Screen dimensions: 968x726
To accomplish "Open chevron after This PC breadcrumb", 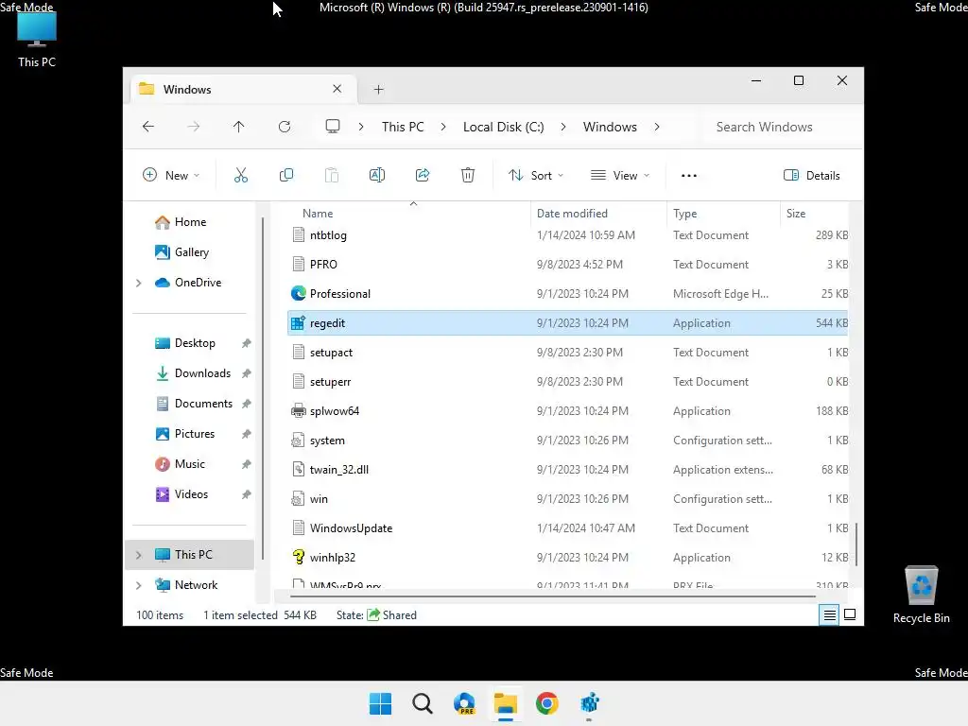I will point(443,127).
